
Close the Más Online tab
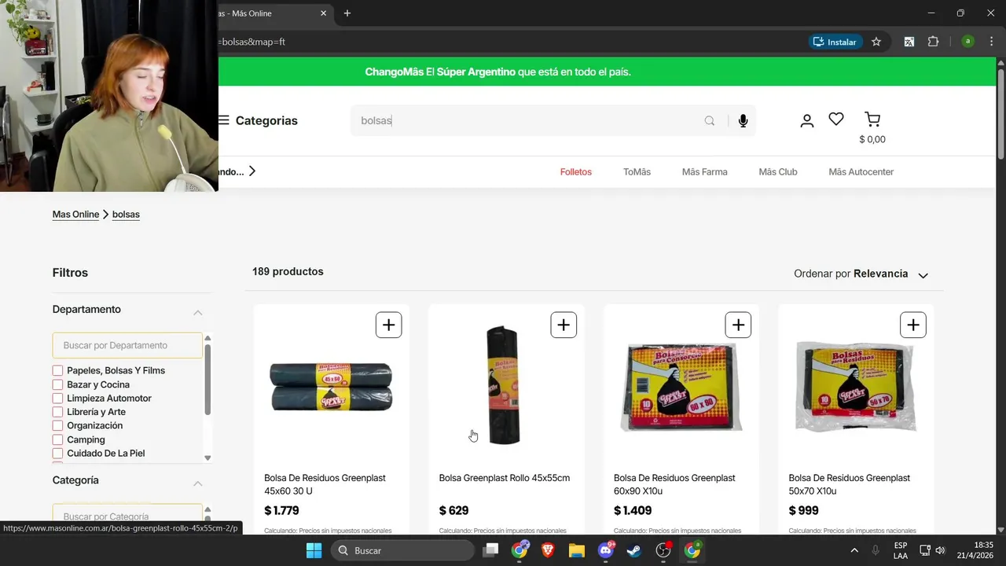pyautogui.click(x=324, y=13)
